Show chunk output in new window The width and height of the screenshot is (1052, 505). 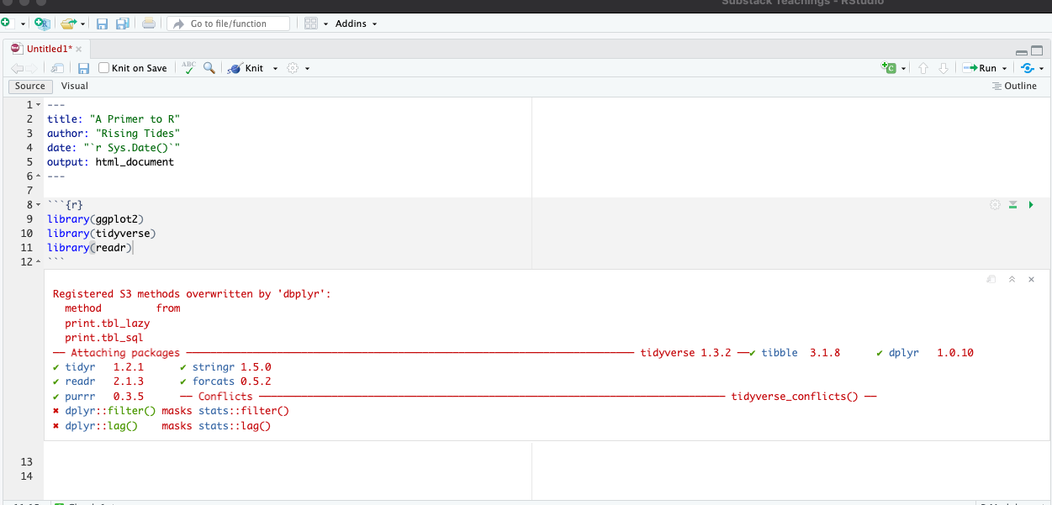pos(991,279)
